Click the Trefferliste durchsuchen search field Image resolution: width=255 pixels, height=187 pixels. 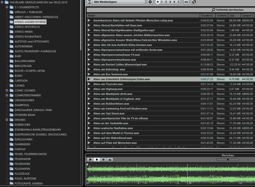click(228, 10)
